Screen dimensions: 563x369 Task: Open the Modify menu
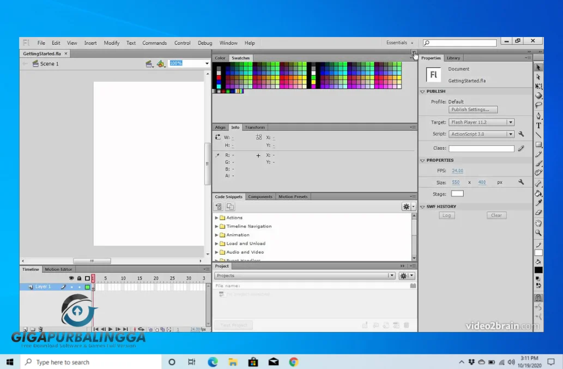point(112,43)
